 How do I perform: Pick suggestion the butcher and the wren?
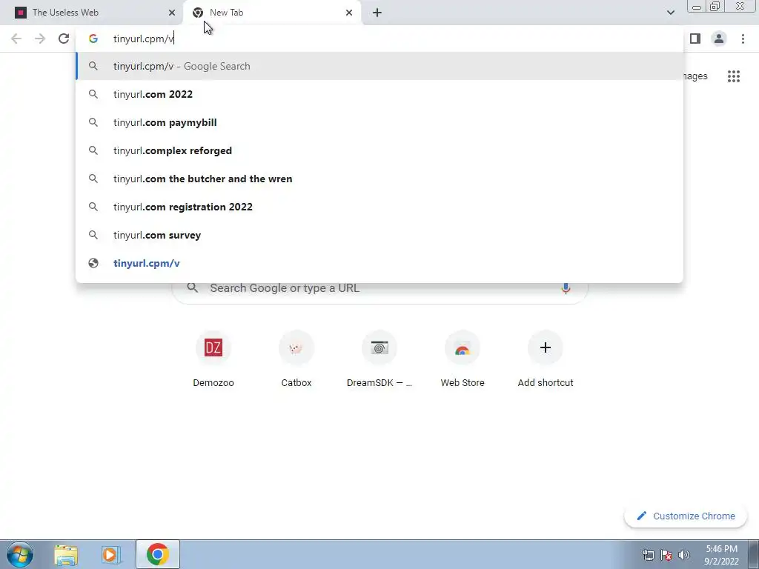click(x=379, y=179)
